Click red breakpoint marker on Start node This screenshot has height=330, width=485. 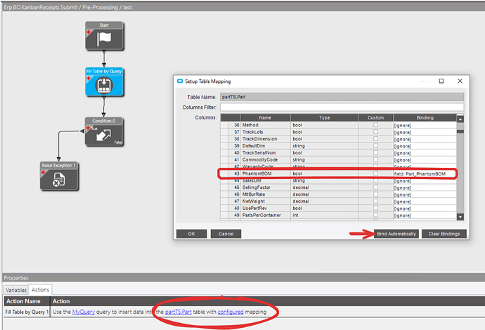(89, 32)
